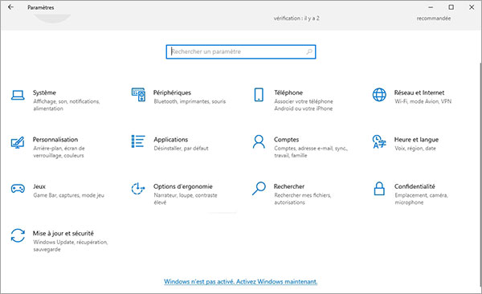The width and height of the screenshot is (482, 294).
Task: Open the Rechercher category title
Action: 289,186
